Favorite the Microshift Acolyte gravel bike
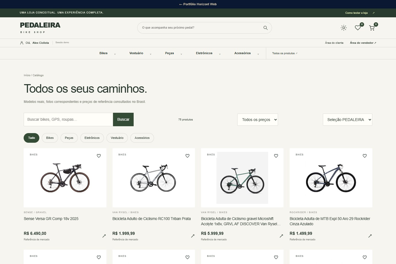This screenshot has width=396, height=264. (x=276, y=156)
